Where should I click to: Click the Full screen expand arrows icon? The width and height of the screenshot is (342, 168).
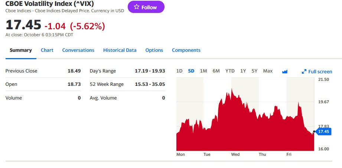[x=304, y=71]
